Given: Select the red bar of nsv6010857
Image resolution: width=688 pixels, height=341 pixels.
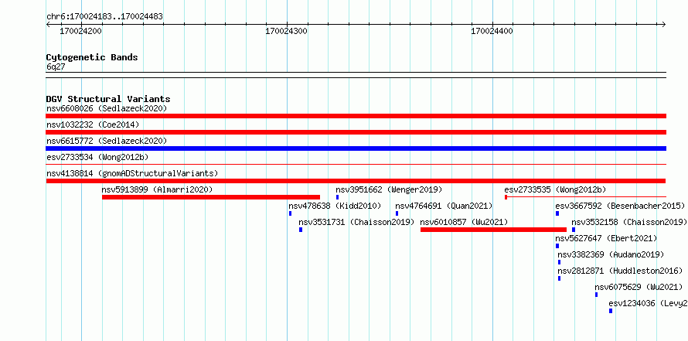Looking at the screenshot, I should click(x=494, y=230).
